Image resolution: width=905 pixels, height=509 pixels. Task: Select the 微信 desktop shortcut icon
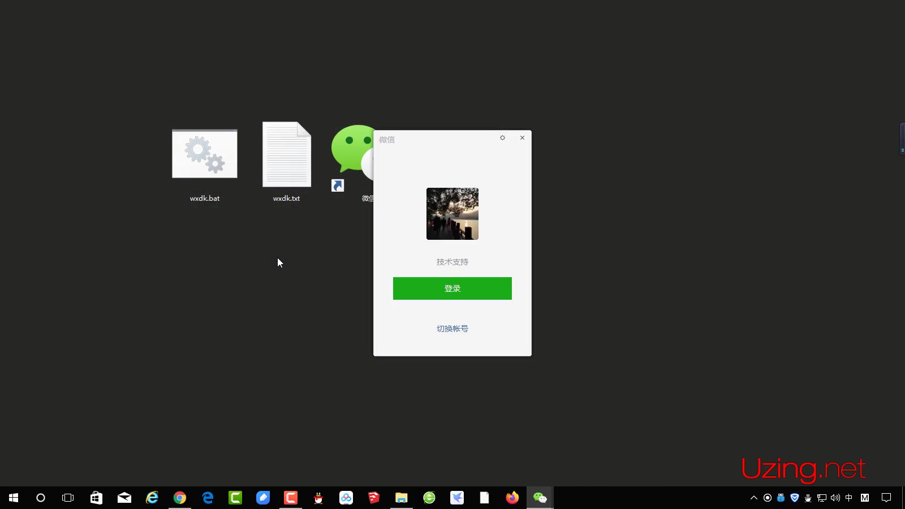coord(352,158)
